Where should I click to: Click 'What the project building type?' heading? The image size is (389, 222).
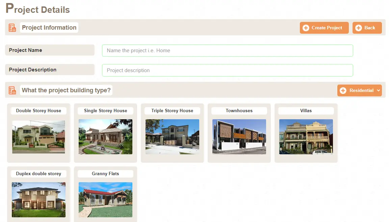[x=66, y=90]
